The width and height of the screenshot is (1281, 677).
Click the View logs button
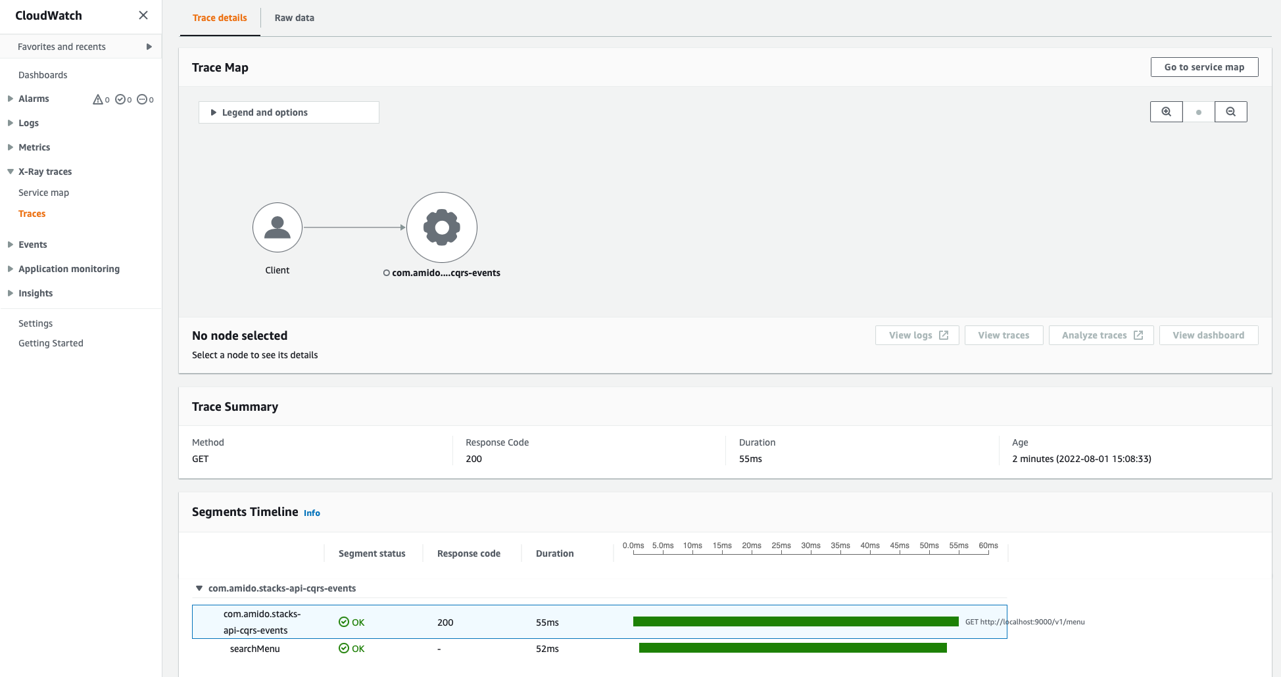click(x=917, y=335)
